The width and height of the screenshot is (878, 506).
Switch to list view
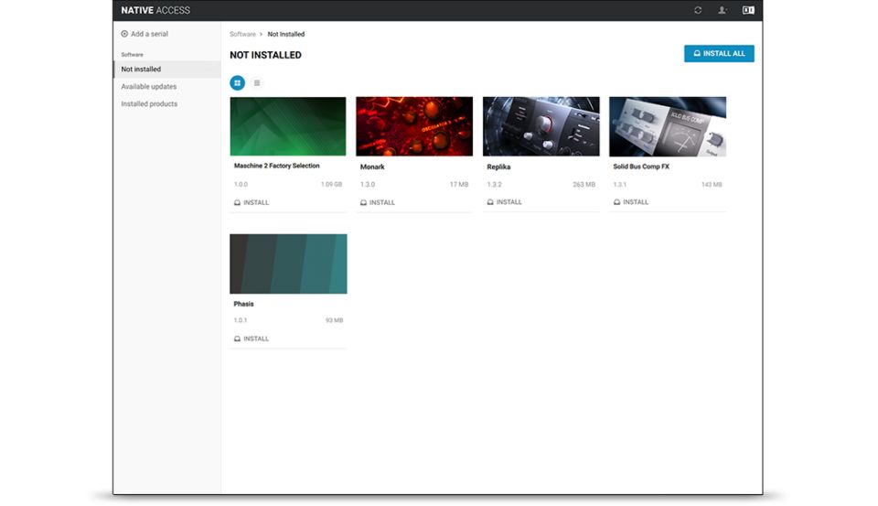tap(257, 82)
